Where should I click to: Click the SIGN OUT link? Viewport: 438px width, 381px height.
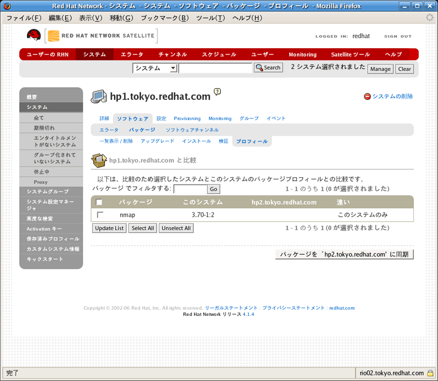click(x=398, y=36)
